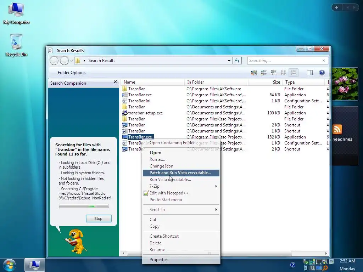Select Patch and Run Vista executable...
Viewport: 363px width, 272px height.
(181, 173)
